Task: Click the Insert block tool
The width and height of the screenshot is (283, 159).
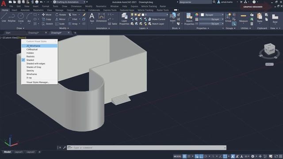Action: (173, 18)
